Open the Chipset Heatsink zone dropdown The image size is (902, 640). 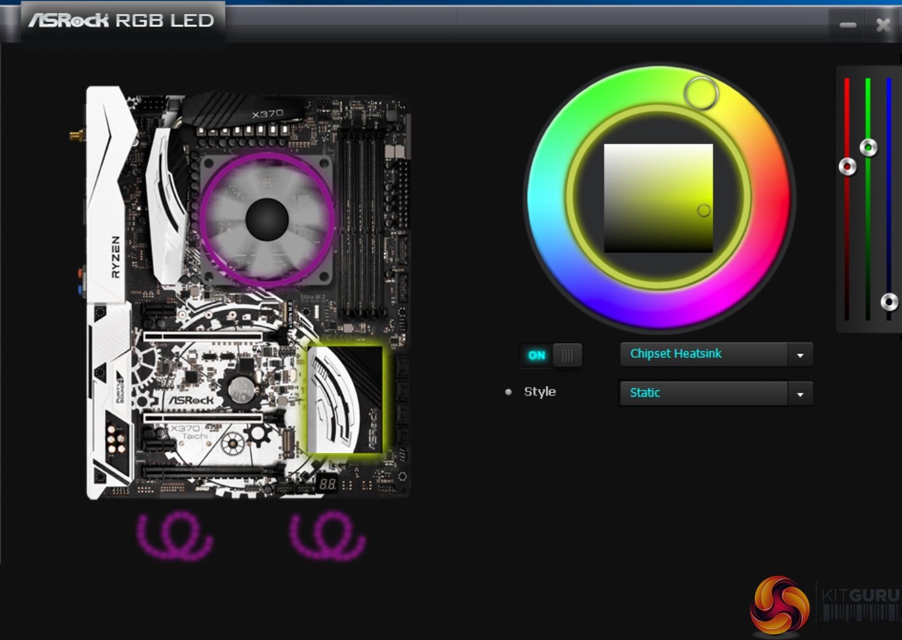(716, 354)
